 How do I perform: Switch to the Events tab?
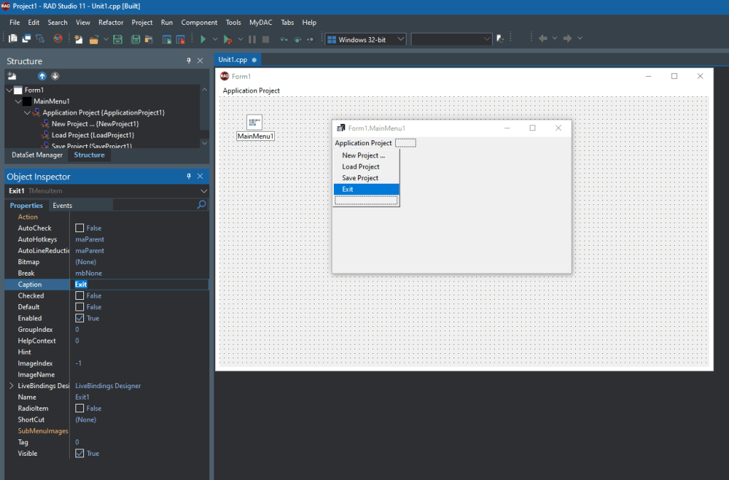click(63, 205)
